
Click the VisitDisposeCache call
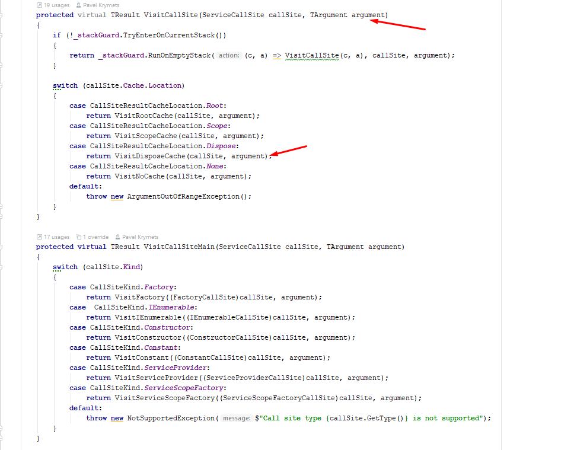point(150,156)
